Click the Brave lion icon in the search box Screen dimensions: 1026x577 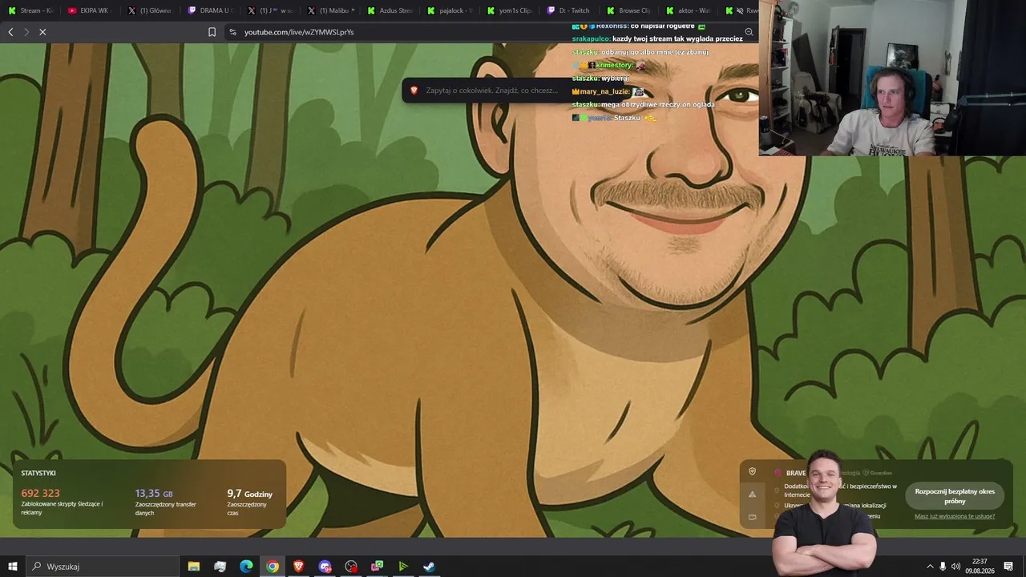[x=414, y=91]
